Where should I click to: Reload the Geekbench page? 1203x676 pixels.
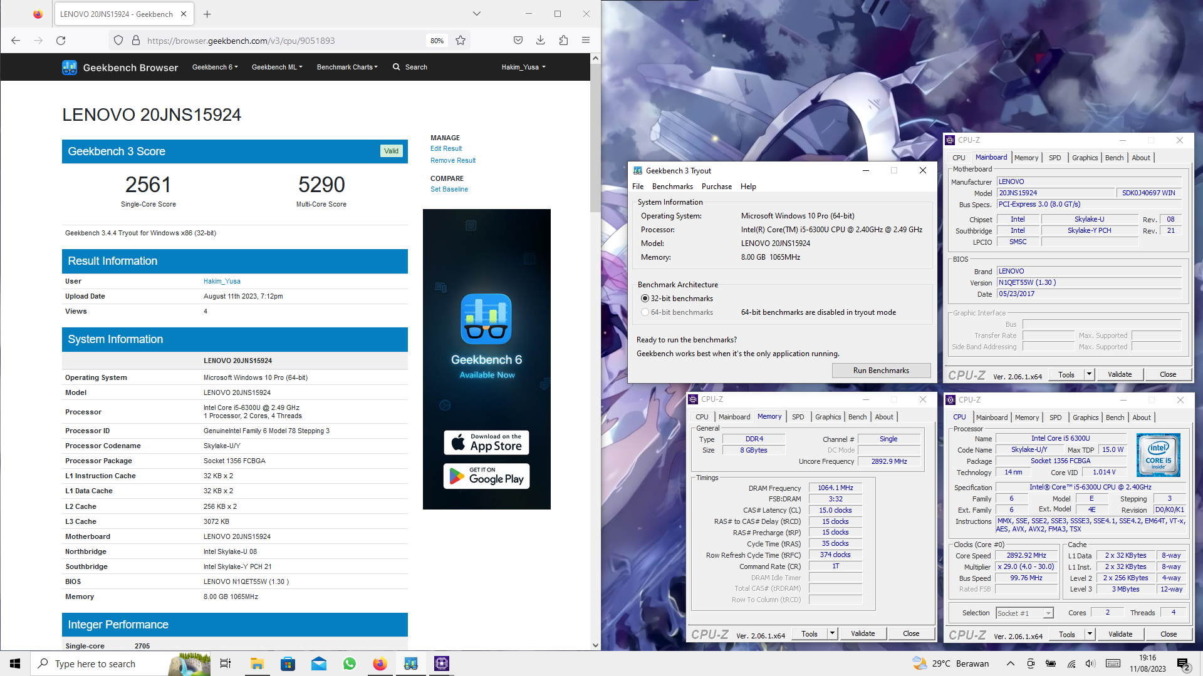pyautogui.click(x=61, y=41)
